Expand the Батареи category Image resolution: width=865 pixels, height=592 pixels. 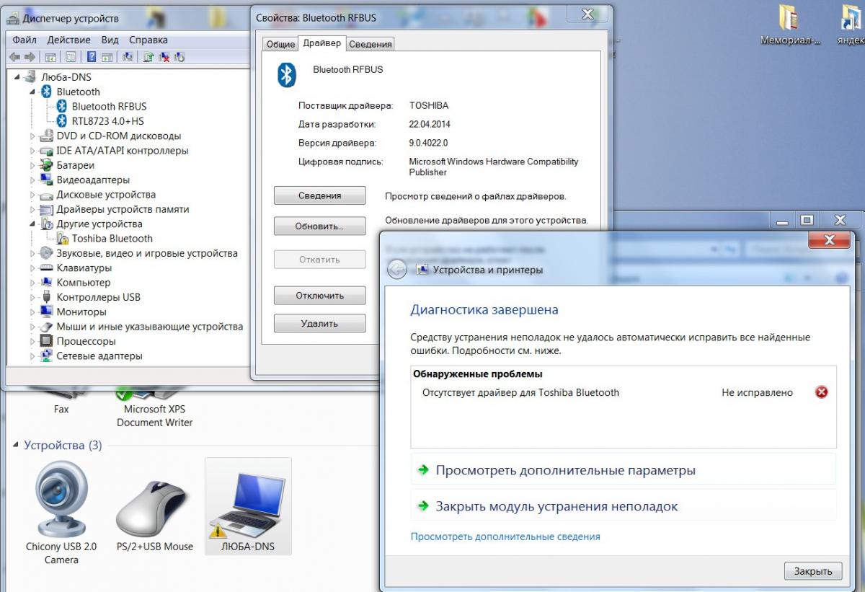point(32,165)
